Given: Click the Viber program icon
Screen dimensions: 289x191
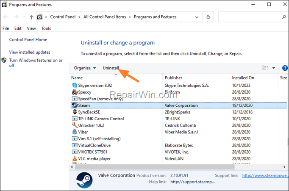Looking at the screenshot, I should click(75, 132).
